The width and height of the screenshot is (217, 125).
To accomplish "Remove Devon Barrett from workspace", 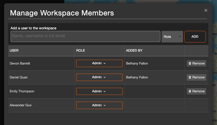I will 196,63.
